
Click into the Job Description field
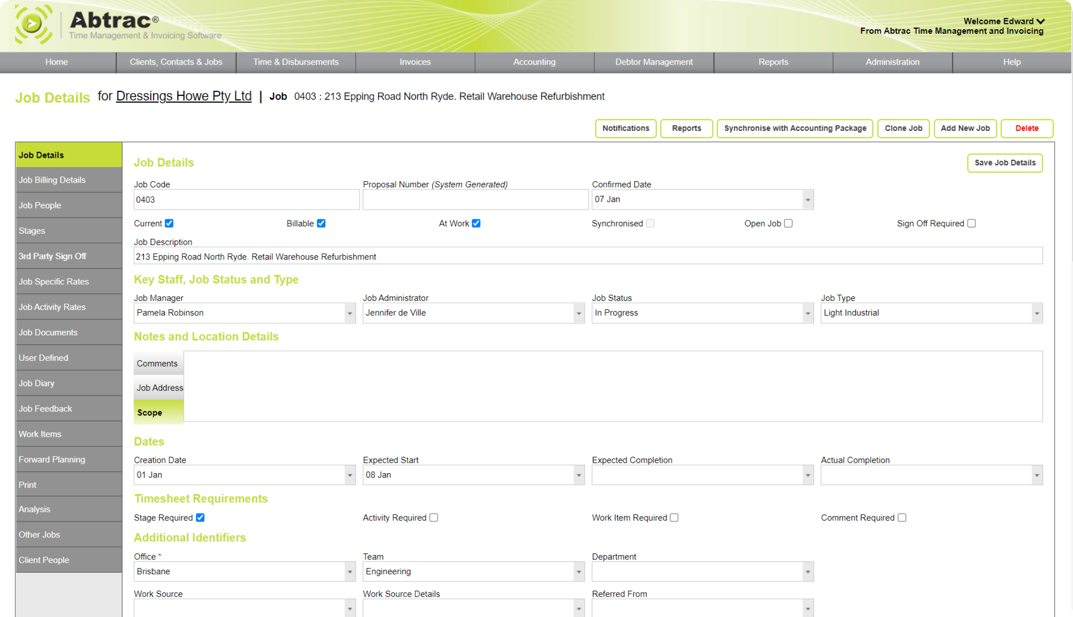[588, 256]
